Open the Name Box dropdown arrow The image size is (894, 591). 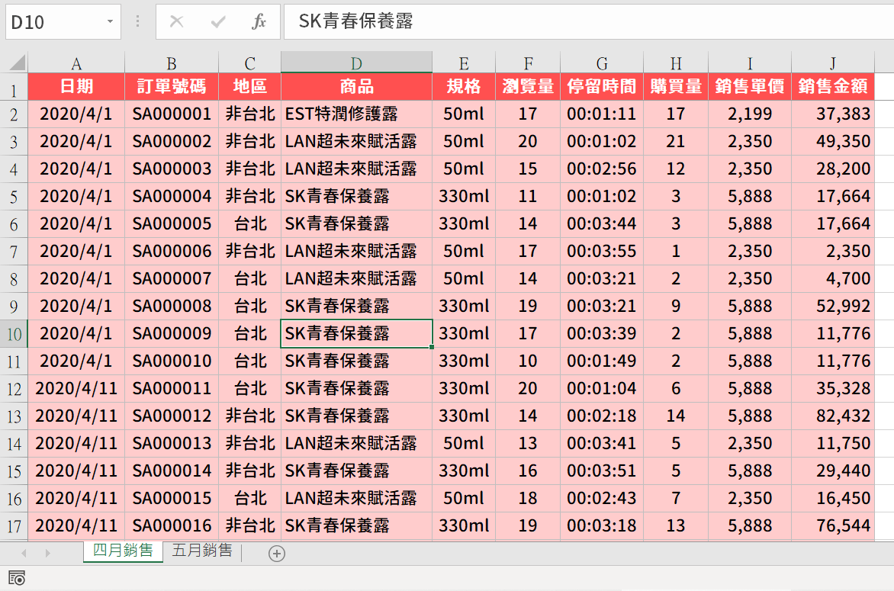coord(110,21)
